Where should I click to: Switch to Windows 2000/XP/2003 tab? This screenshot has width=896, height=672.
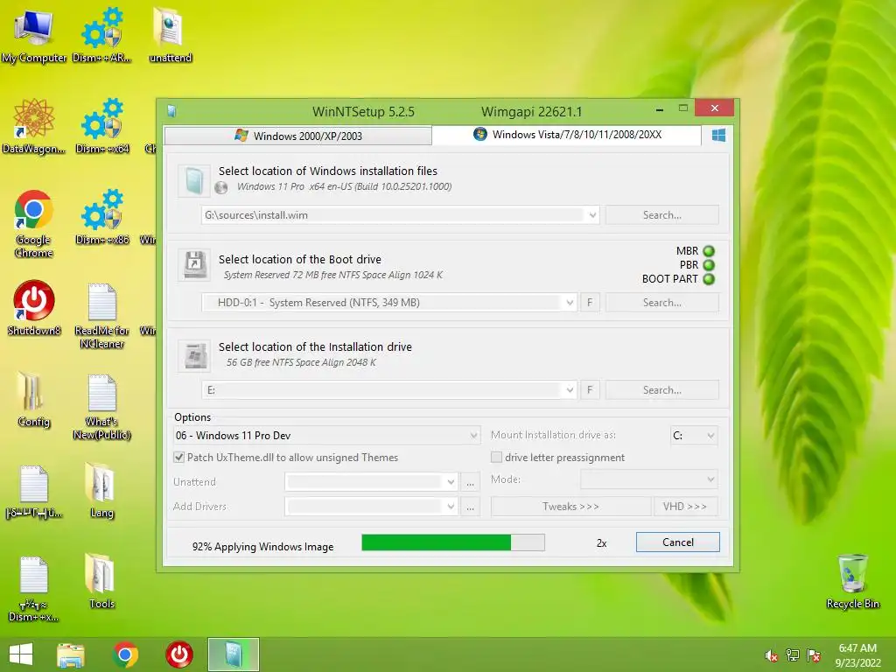297,136
